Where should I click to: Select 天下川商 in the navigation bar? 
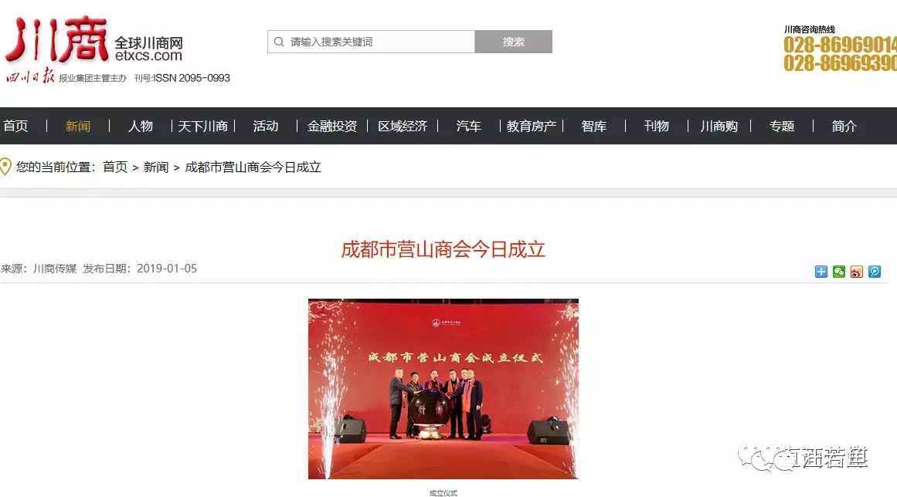pos(202,127)
